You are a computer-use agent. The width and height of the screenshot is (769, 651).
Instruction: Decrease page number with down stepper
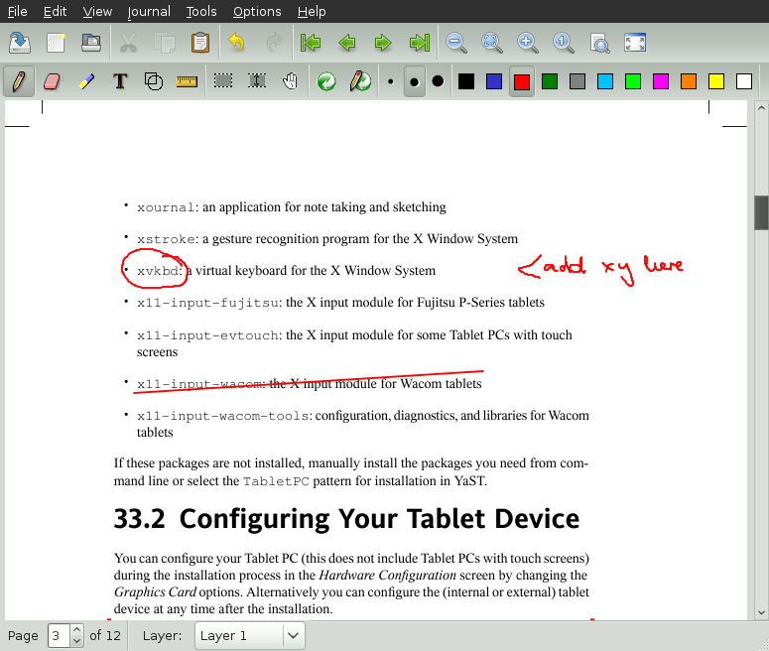[77, 641]
